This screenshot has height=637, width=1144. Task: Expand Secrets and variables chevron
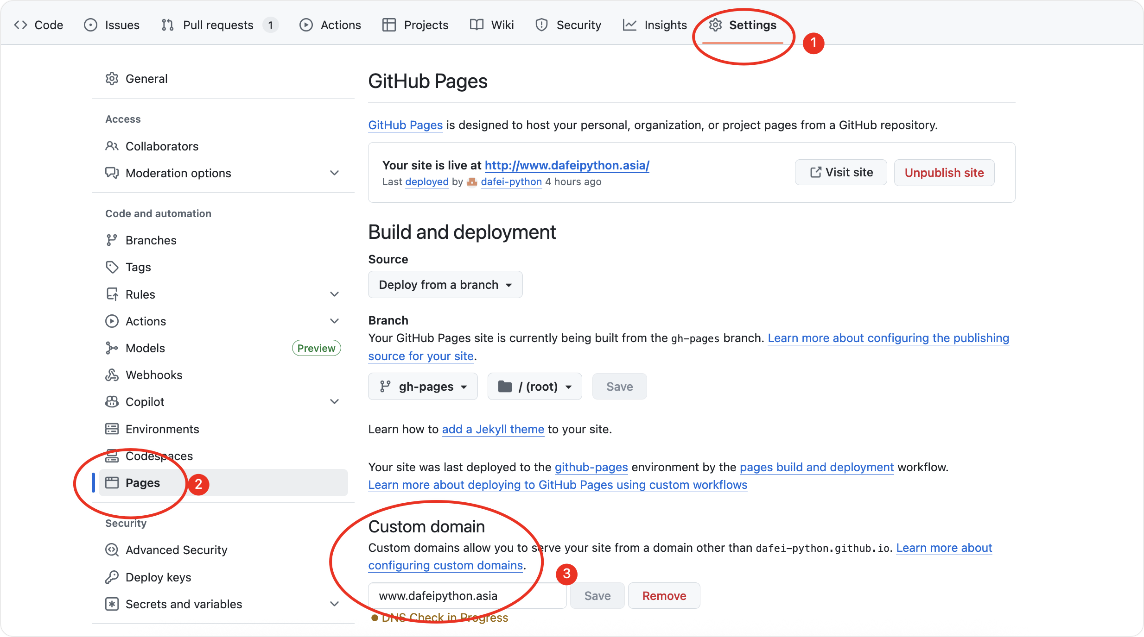pos(335,604)
